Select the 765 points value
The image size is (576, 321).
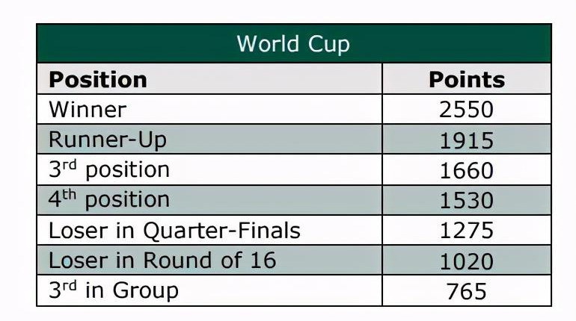tap(466, 291)
